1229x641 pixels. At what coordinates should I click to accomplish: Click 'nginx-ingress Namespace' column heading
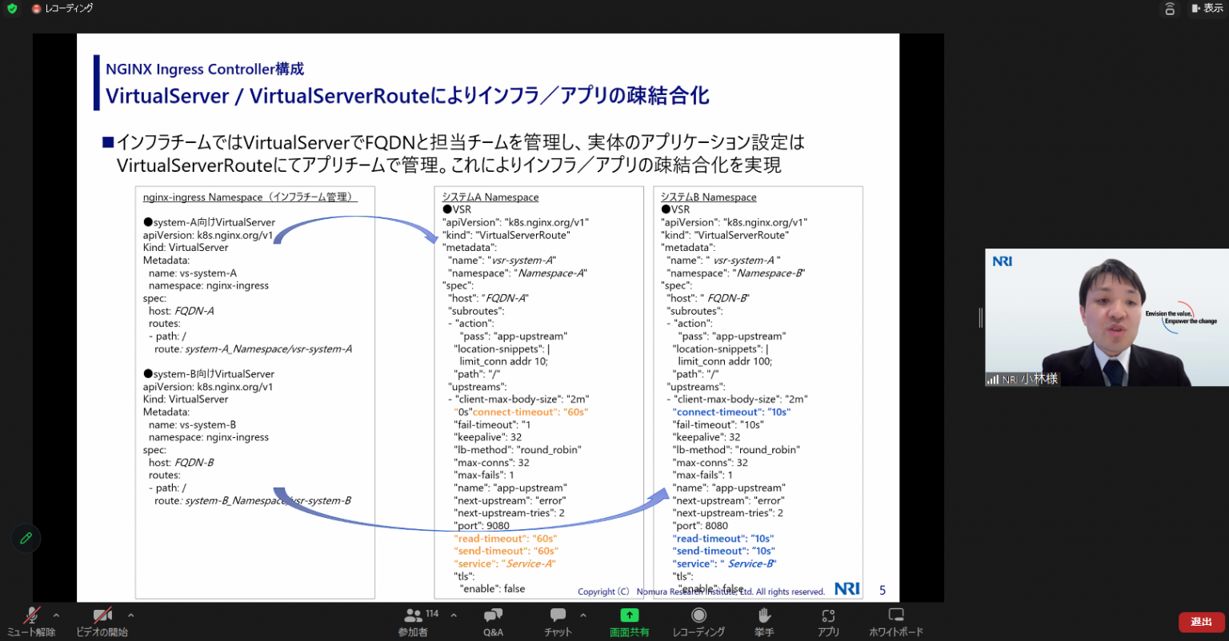(x=248, y=197)
